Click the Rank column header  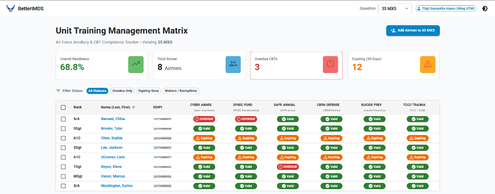78,107
